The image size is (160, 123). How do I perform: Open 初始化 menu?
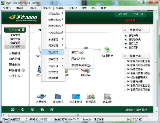point(73,8)
